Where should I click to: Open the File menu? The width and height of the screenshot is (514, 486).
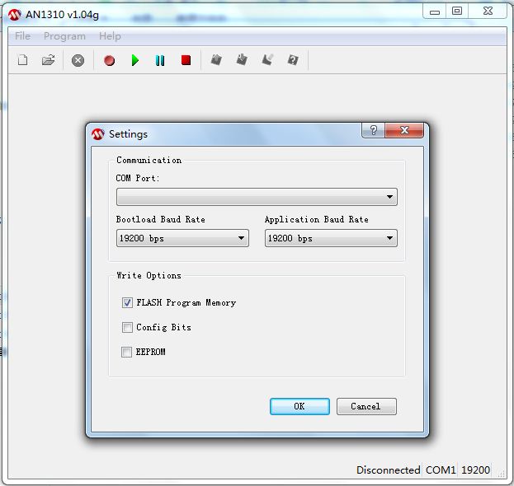pyautogui.click(x=22, y=36)
